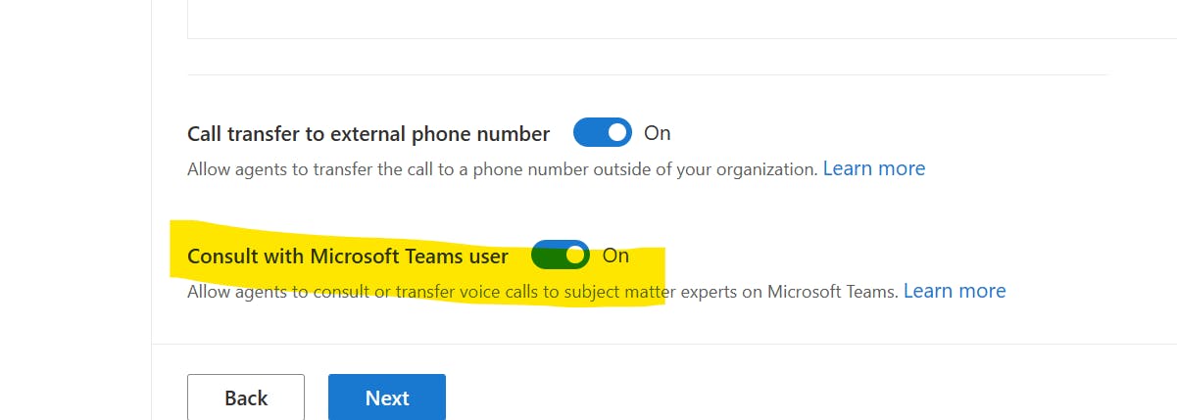Click the On label beside the Teams consult toggle

tap(615, 256)
